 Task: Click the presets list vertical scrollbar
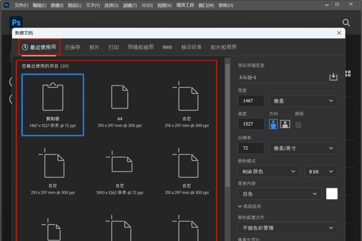click(x=227, y=125)
